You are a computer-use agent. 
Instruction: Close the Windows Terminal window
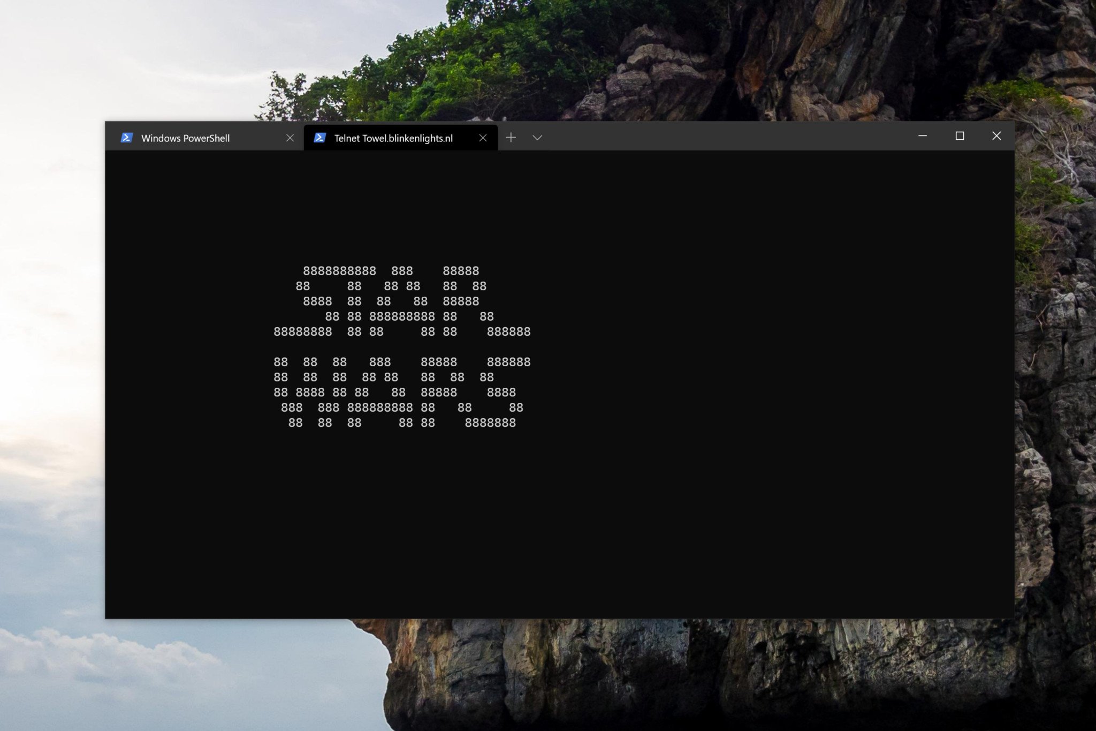996,136
